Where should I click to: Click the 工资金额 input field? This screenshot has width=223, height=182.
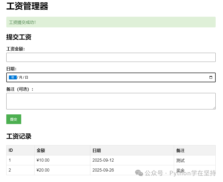[111, 57]
